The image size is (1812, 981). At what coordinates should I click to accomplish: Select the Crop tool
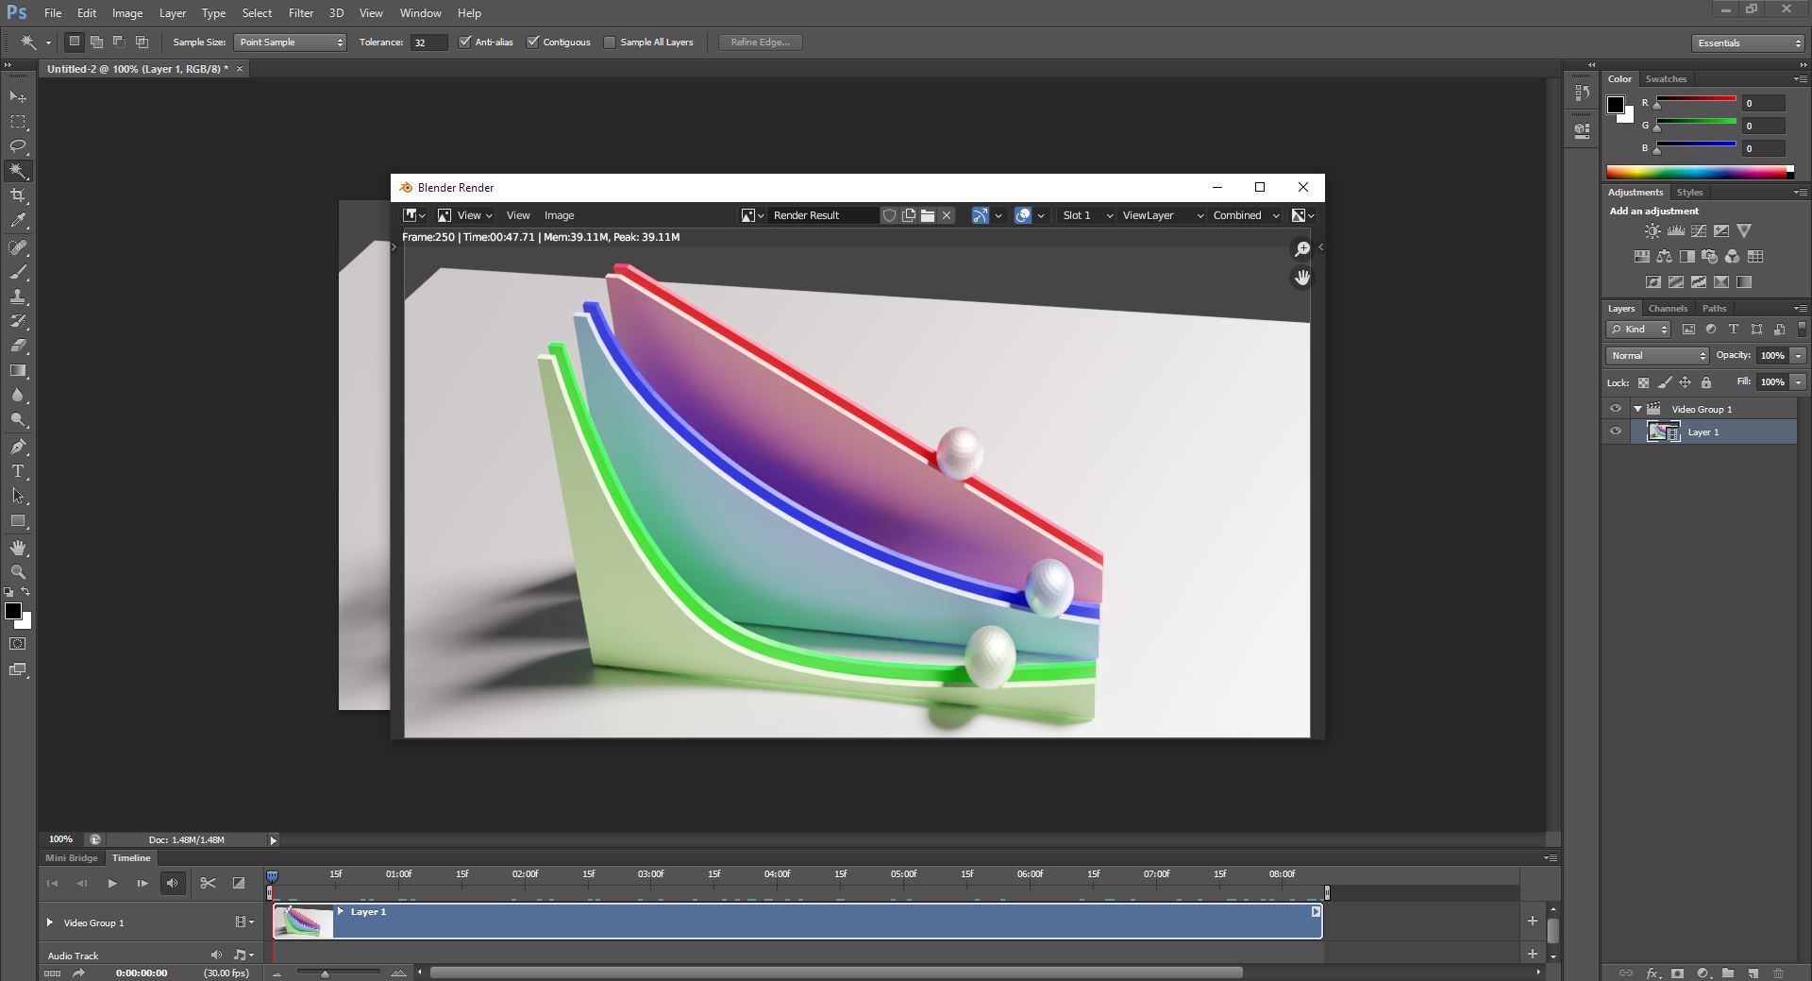coord(18,195)
